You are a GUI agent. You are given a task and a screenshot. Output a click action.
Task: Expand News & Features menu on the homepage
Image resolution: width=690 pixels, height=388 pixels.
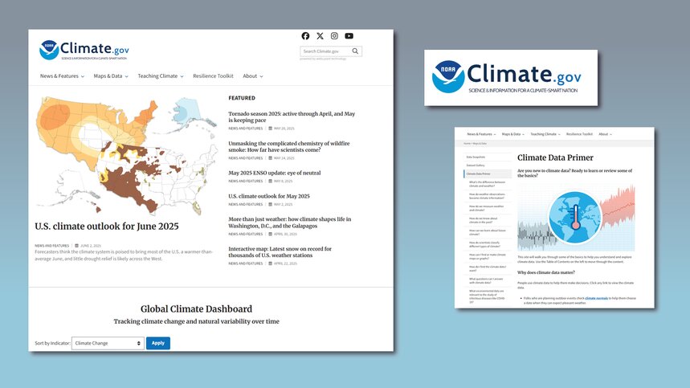[62, 76]
